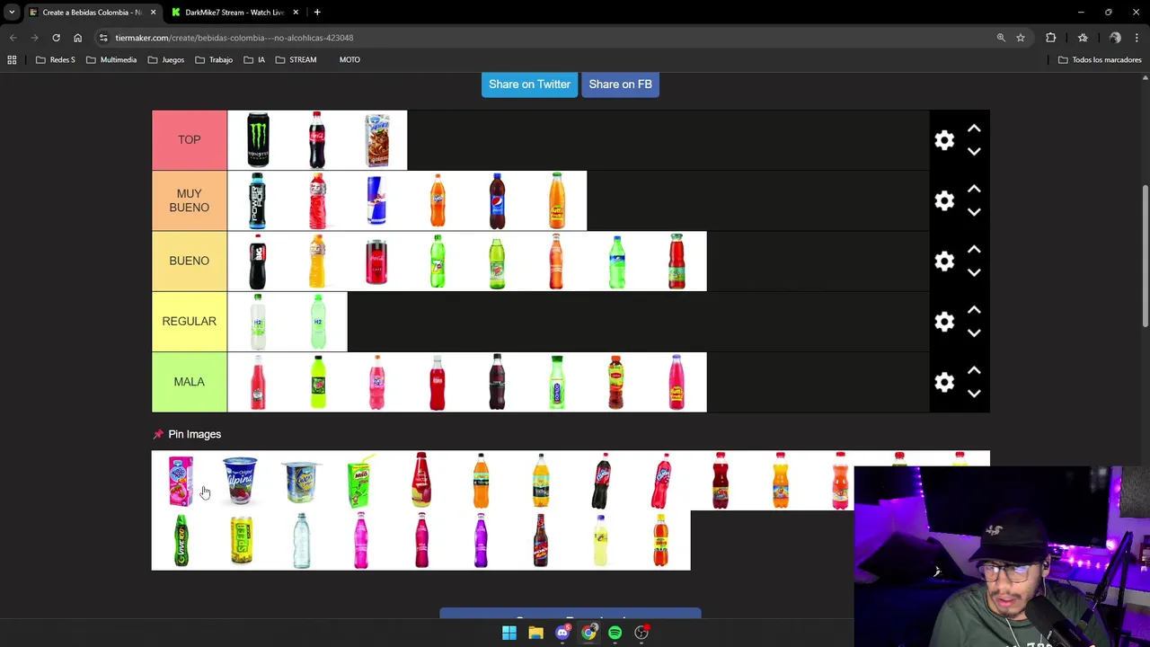Open settings gear for TOP tier
The image size is (1150, 647).
944,140
